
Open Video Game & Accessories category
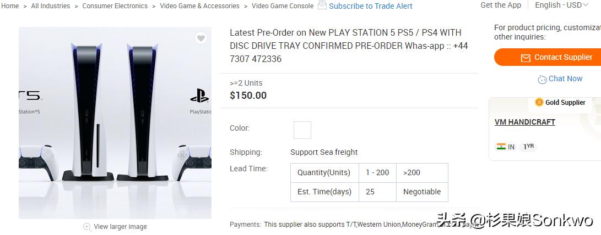click(x=199, y=6)
